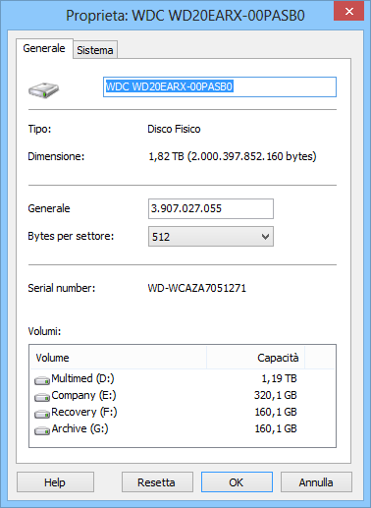The height and width of the screenshot is (508, 371).
Task: Click the serial number WD-WCAZA7051271
Action: click(197, 288)
